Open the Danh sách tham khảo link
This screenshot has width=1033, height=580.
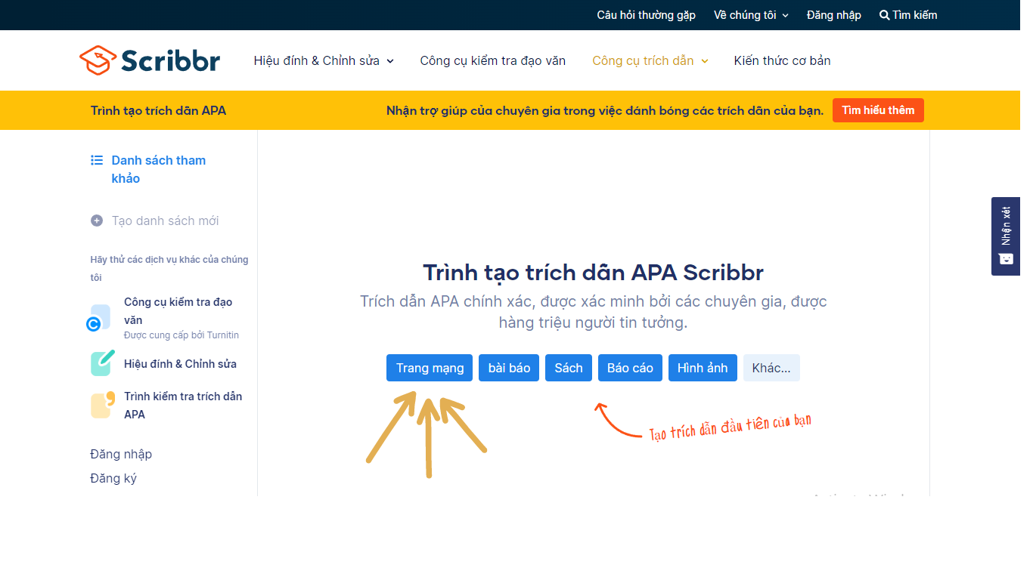[159, 169]
